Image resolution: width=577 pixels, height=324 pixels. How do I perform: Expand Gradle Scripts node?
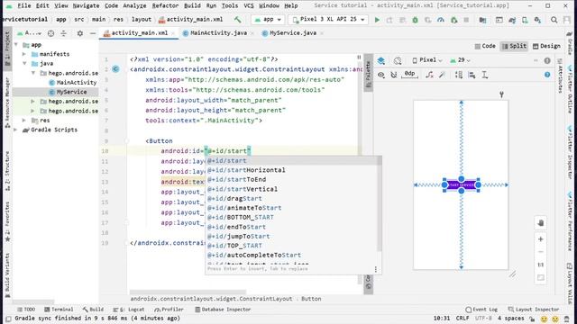(x=16, y=130)
